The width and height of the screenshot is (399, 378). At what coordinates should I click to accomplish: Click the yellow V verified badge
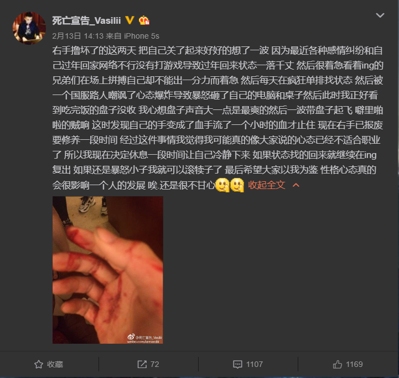(x=130, y=20)
